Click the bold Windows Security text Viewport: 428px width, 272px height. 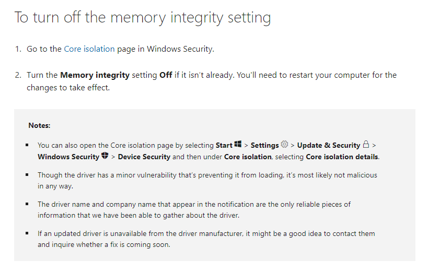coord(68,157)
